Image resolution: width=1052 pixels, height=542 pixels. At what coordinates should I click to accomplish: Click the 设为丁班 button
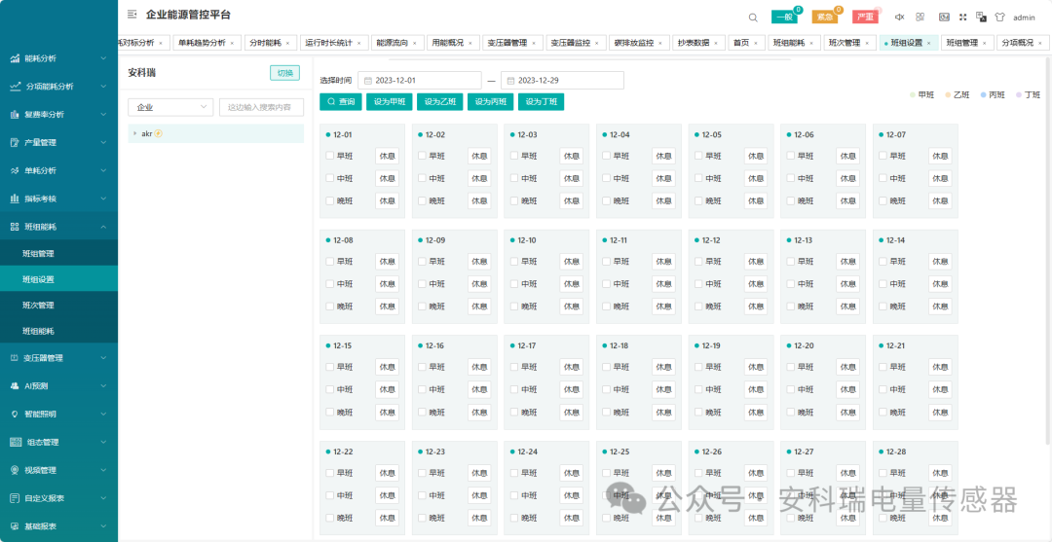click(x=541, y=102)
